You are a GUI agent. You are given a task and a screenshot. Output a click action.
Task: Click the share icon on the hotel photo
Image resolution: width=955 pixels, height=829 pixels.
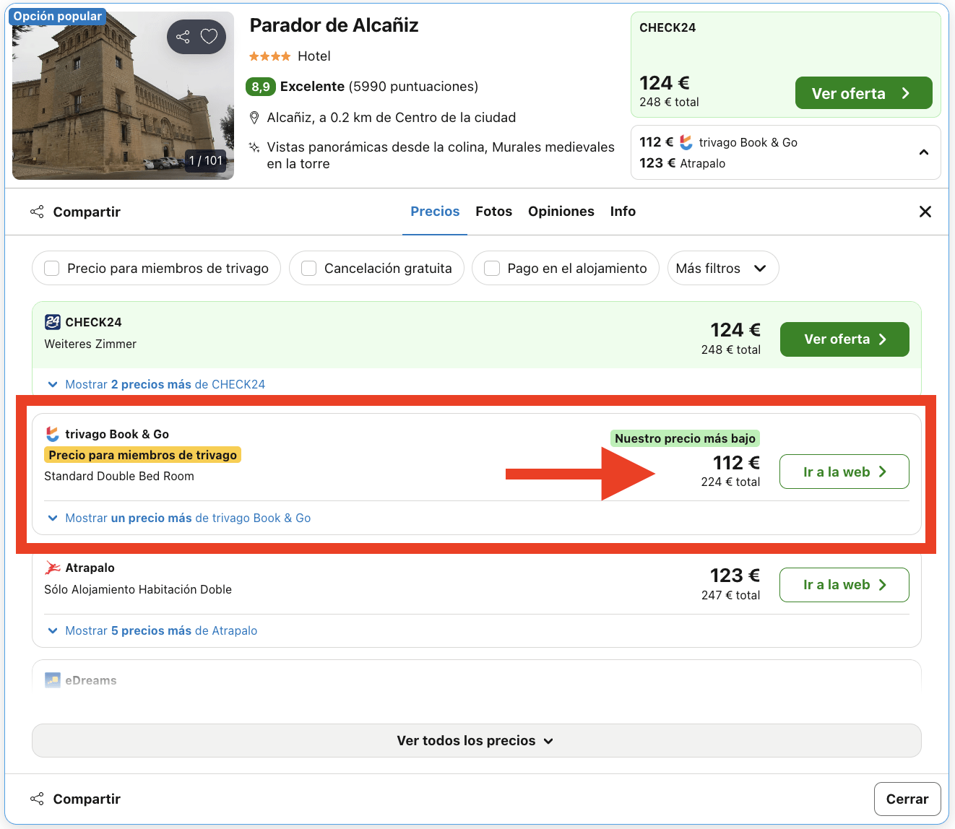tap(182, 36)
